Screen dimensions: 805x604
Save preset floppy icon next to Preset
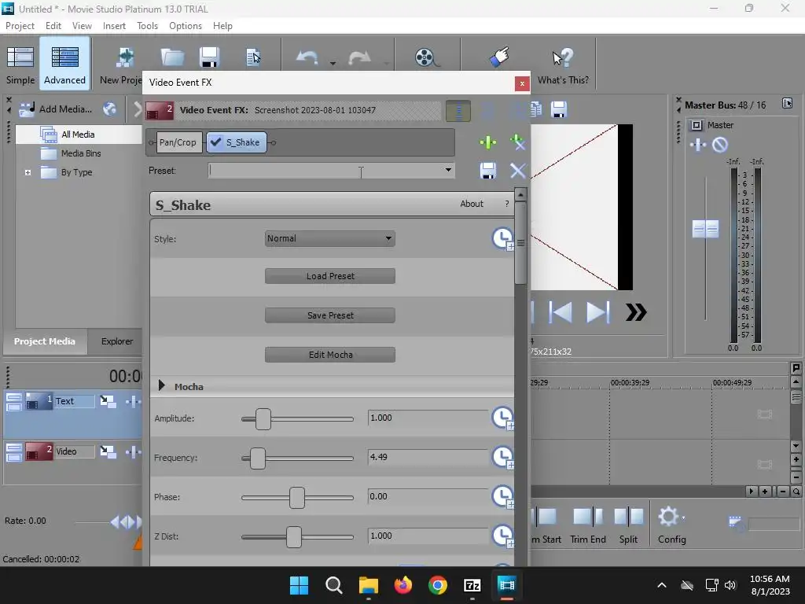[x=487, y=171]
